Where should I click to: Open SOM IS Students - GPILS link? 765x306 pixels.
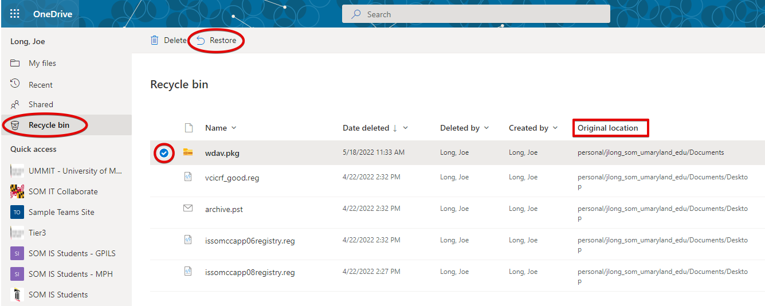click(72, 253)
